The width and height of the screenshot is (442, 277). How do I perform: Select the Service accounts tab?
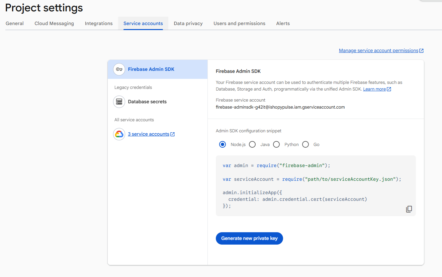click(x=143, y=23)
